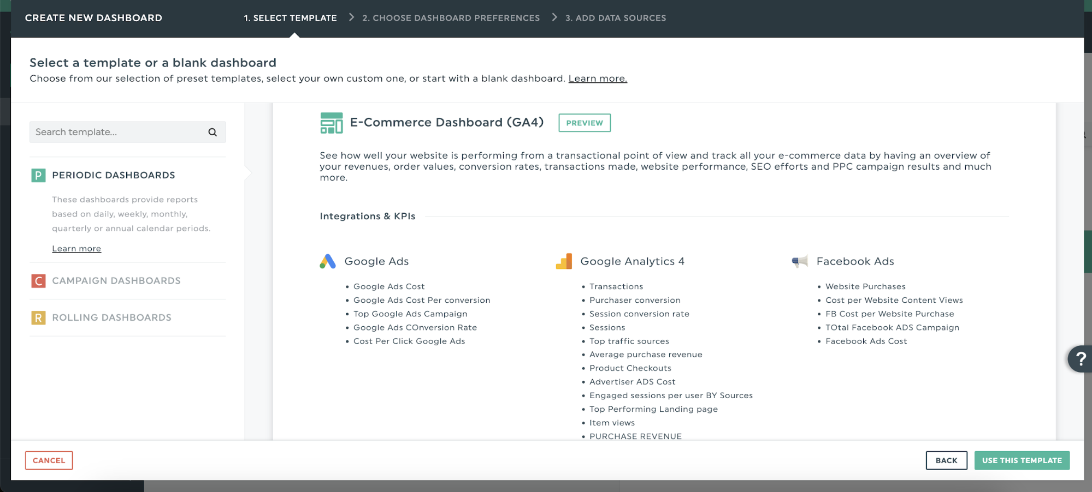Expand Periodic Dashboards category
Image resolution: width=1092 pixels, height=492 pixels.
(114, 175)
